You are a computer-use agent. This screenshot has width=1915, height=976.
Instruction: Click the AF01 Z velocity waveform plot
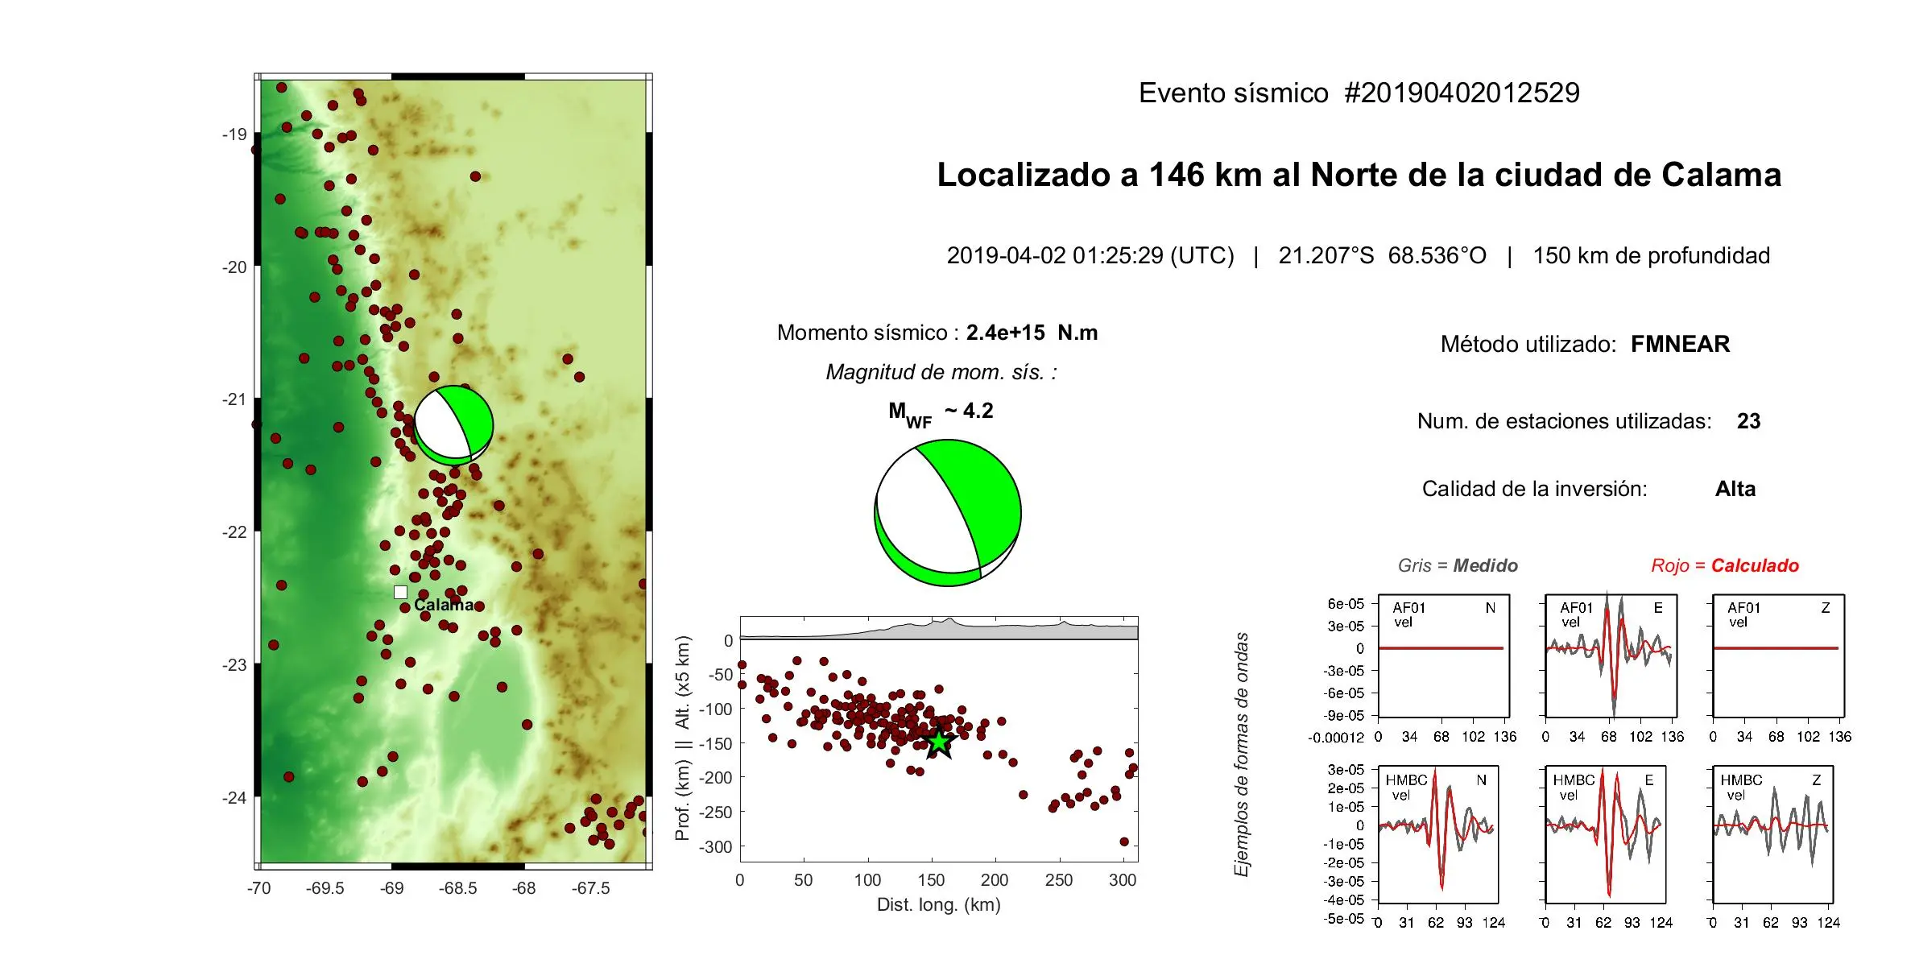click(x=1778, y=655)
